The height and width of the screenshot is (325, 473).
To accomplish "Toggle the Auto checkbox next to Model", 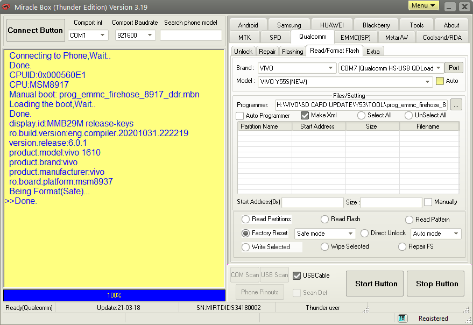I will 440,81.
